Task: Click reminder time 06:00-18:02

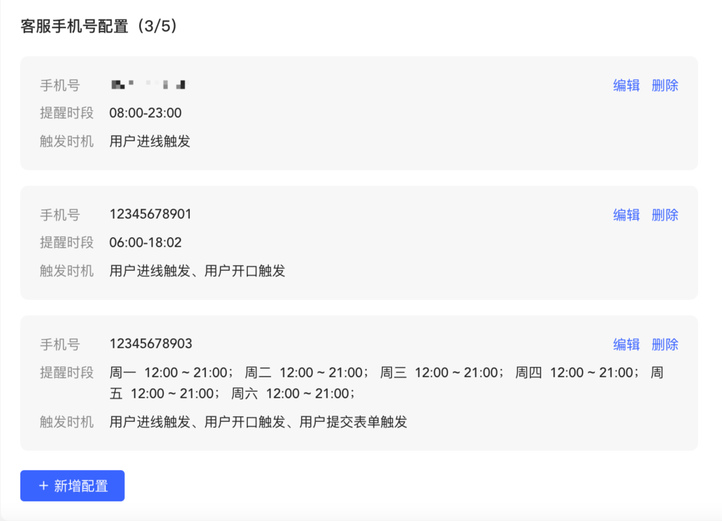Action: point(145,242)
